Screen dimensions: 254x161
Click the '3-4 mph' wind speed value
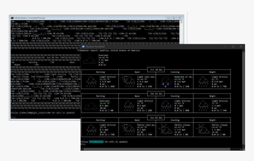click(x=181, y=130)
